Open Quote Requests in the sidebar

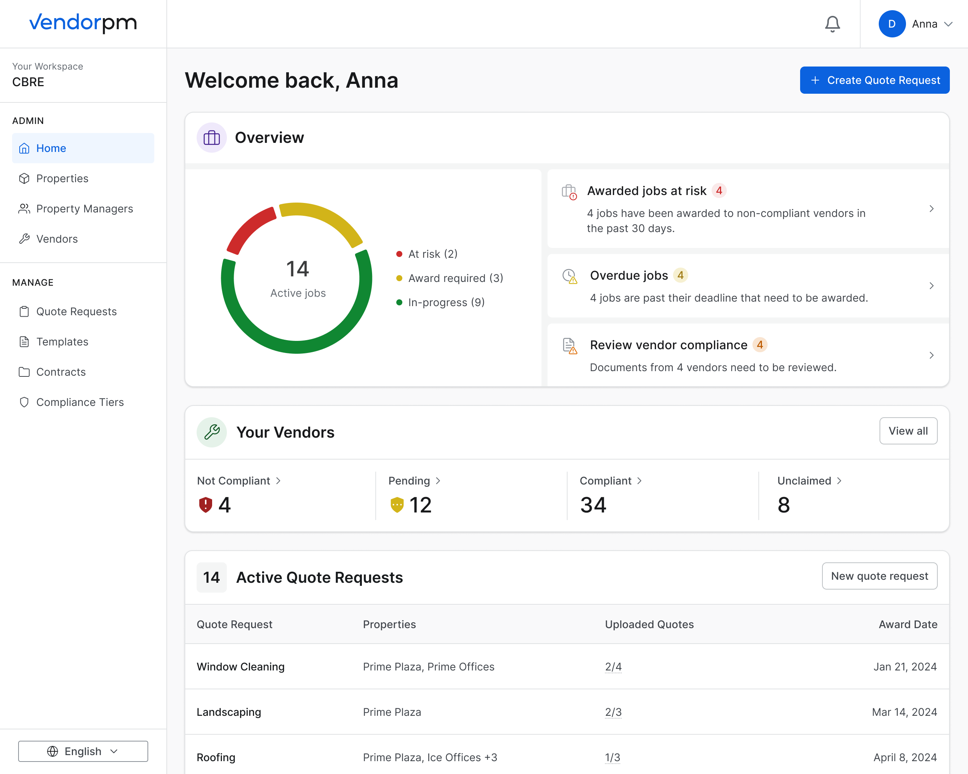coord(76,311)
